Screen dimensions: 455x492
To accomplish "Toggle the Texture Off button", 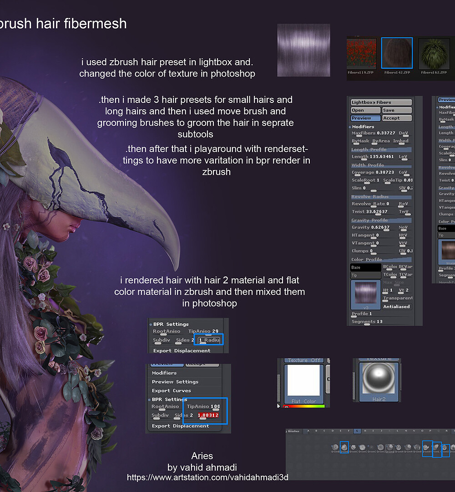I will tap(303, 360).
